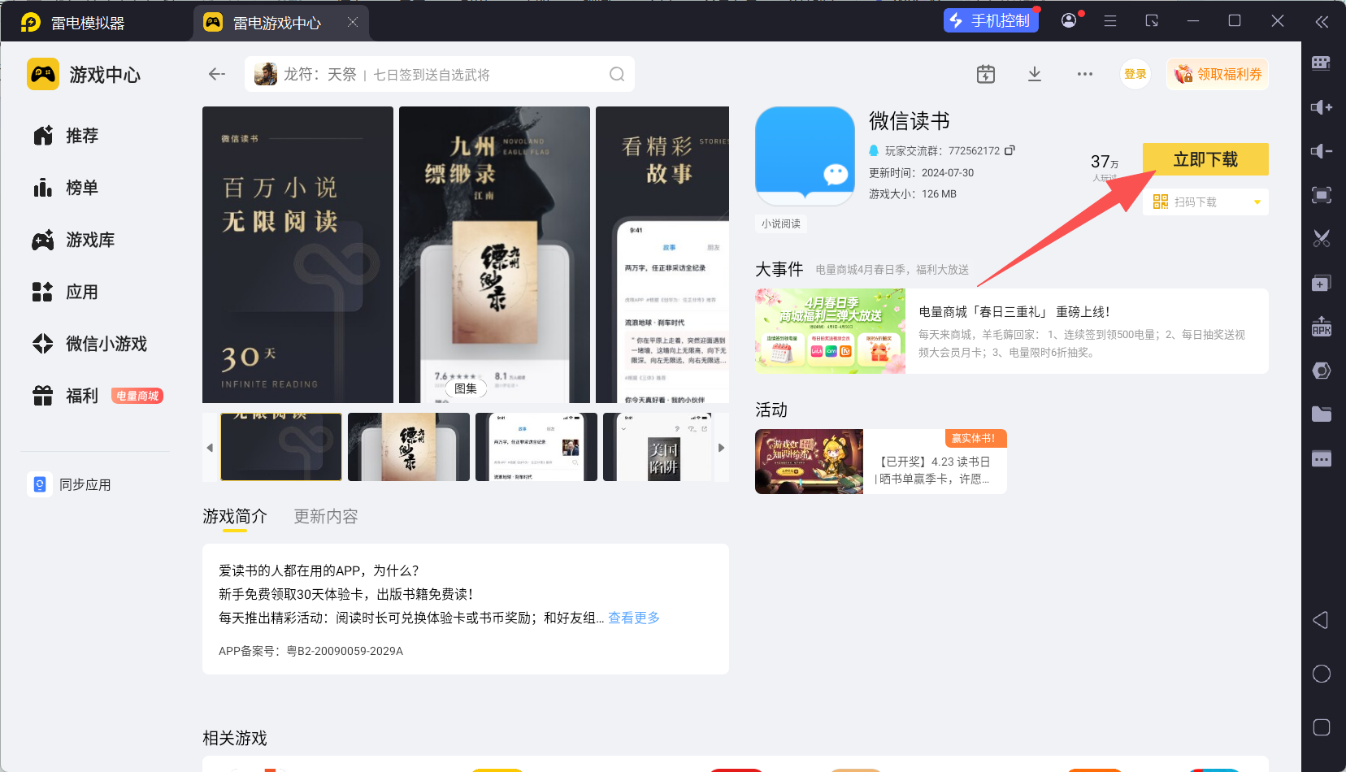Open the 推荐 section in sidebar

pyautogui.click(x=66, y=136)
